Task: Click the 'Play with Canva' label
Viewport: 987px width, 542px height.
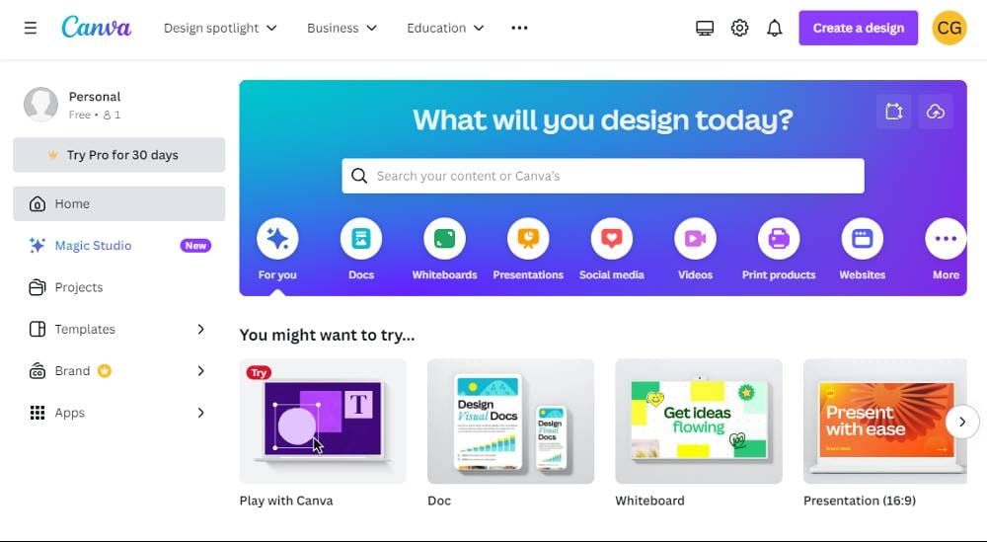Action: tap(286, 501)
